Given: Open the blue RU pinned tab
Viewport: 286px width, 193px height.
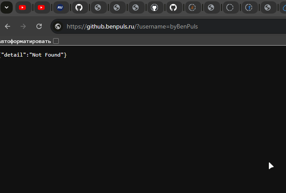Looking at the screenshot, I should tap(60, 7).
